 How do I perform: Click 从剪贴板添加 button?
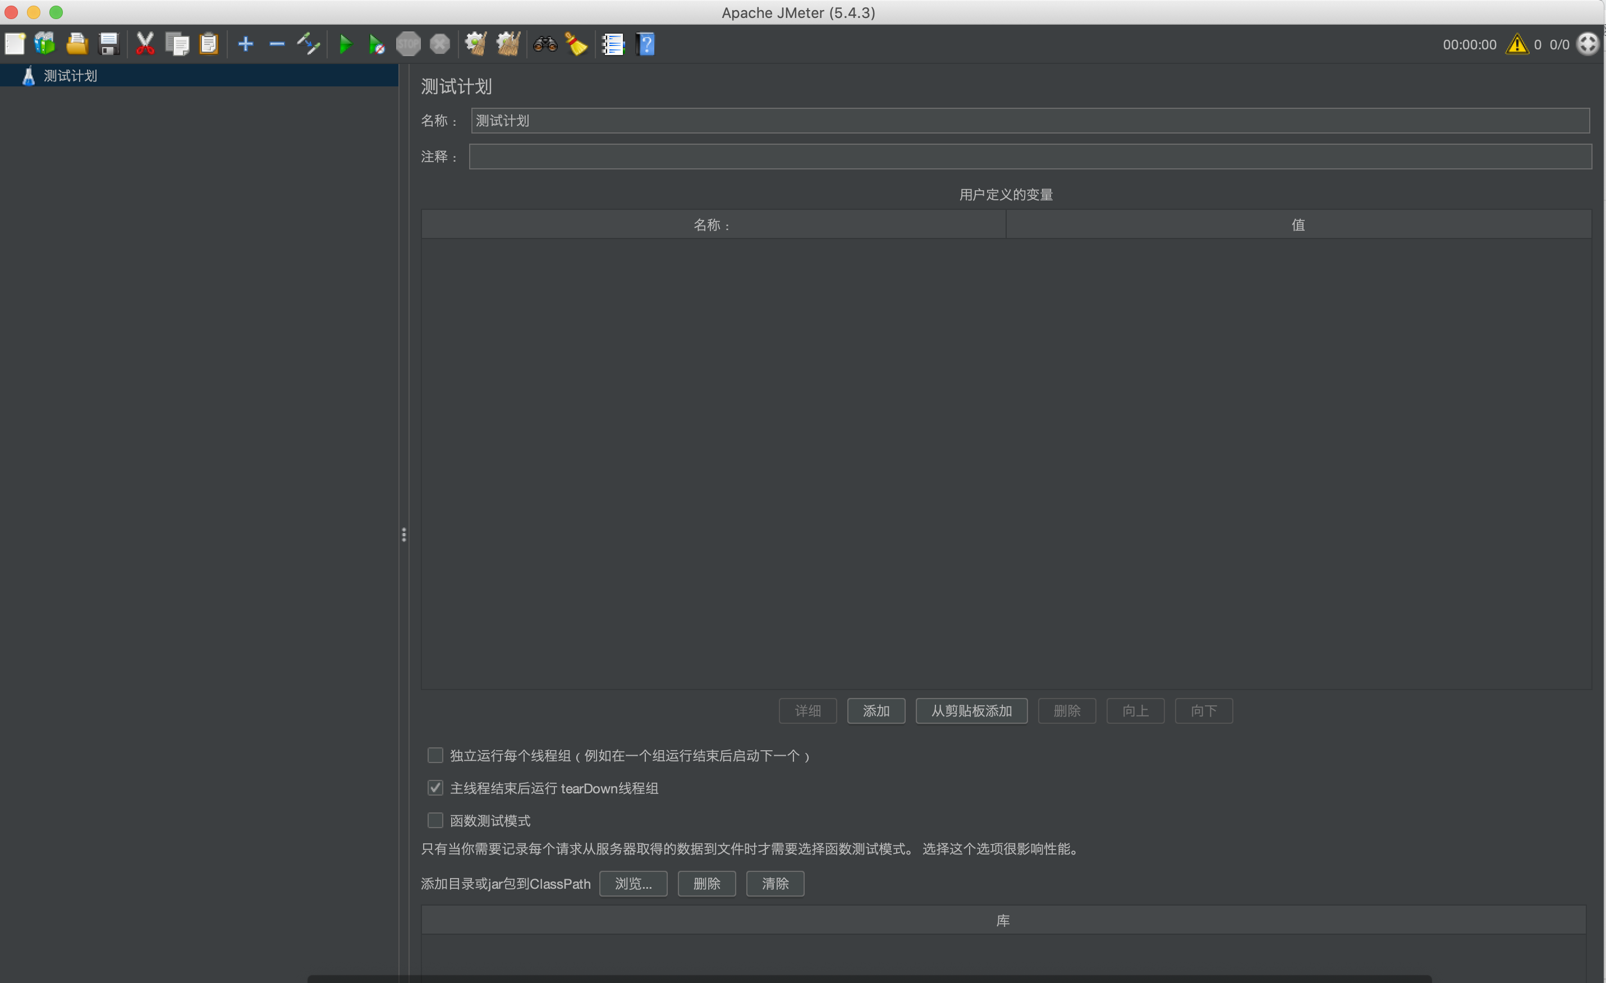click(971, 711)
